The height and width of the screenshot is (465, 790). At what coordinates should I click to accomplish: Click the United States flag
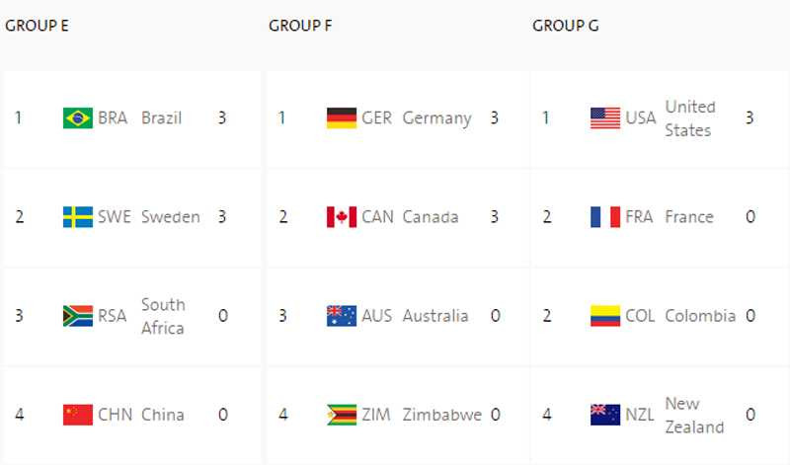click(x=605, y=118)
